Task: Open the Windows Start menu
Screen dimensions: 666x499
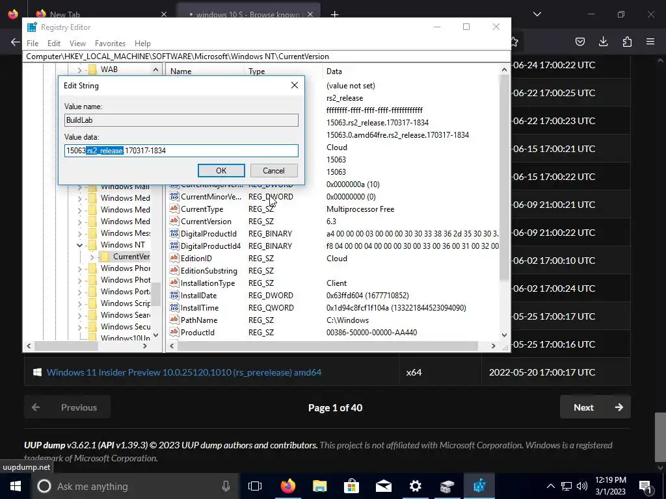Action: (x=16, y=486)
